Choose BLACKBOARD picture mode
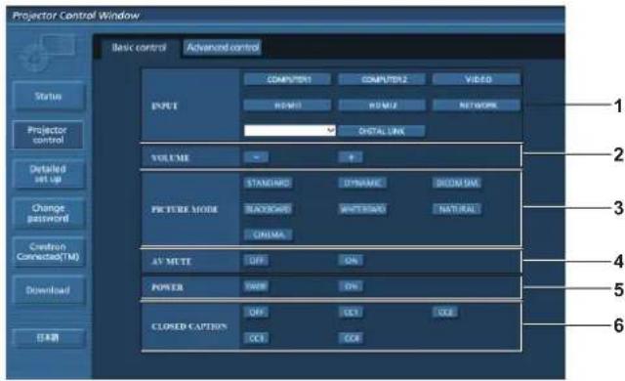 point(268,209)
